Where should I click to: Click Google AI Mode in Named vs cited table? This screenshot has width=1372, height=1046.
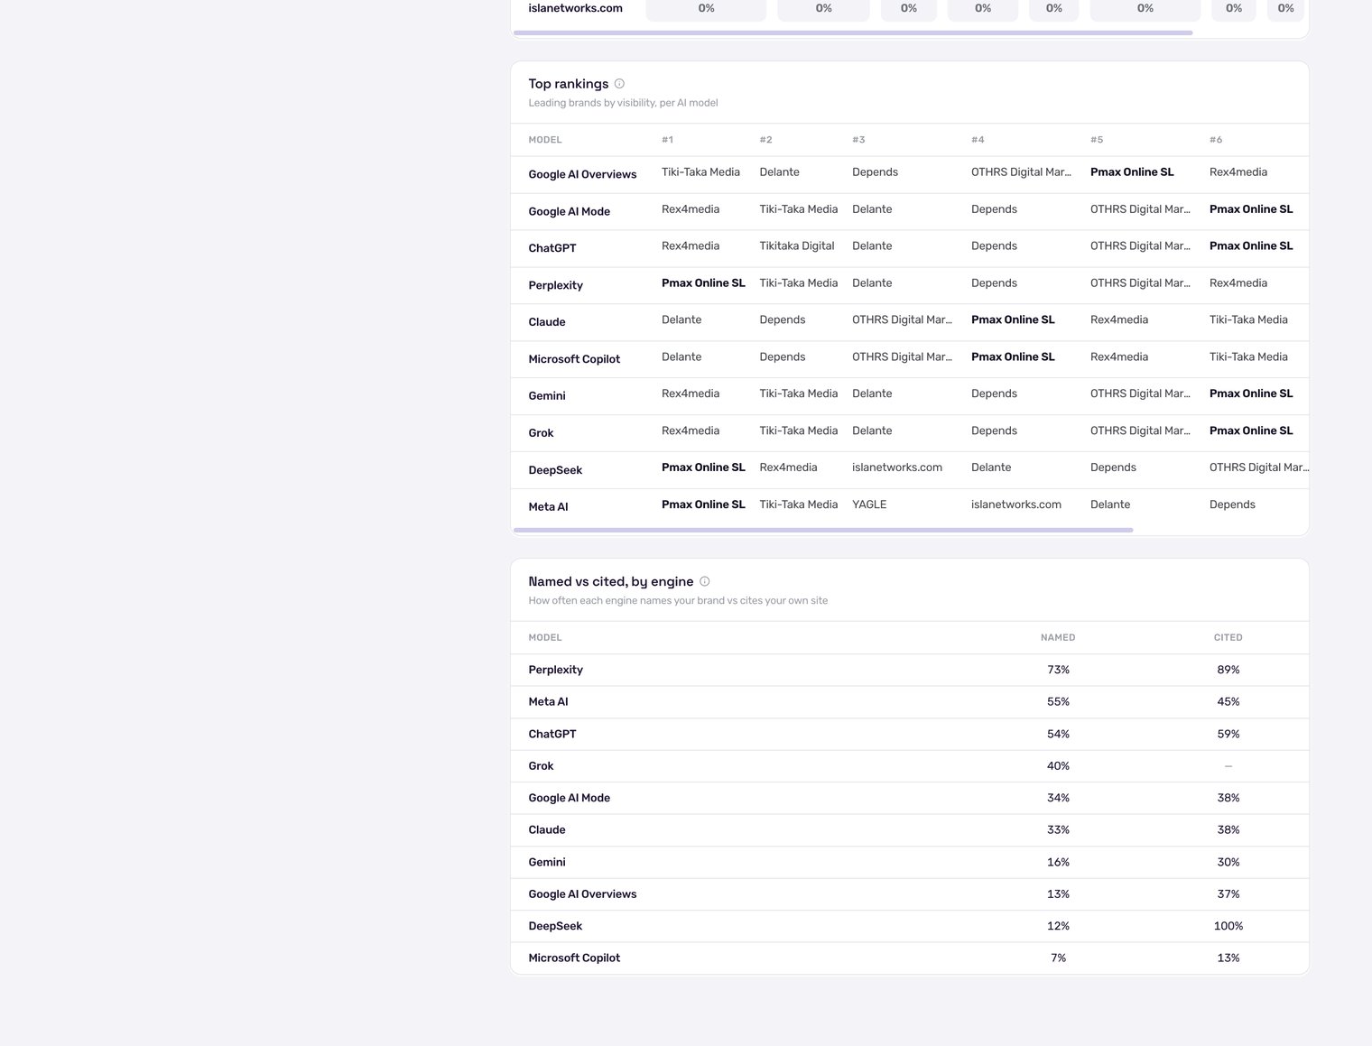coord(569,798)
